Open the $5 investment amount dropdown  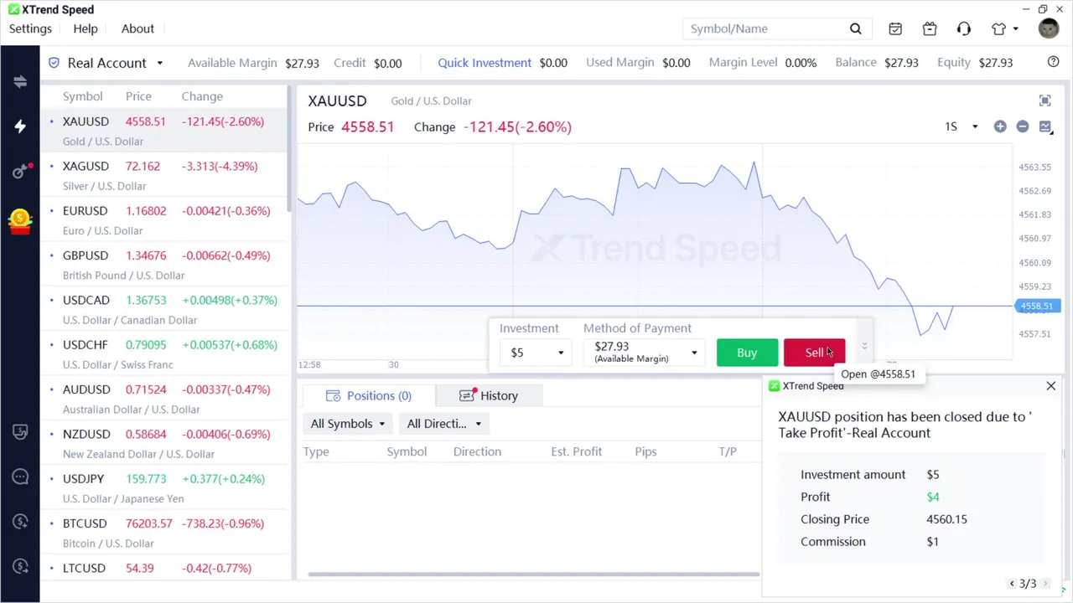click(536, 353)
